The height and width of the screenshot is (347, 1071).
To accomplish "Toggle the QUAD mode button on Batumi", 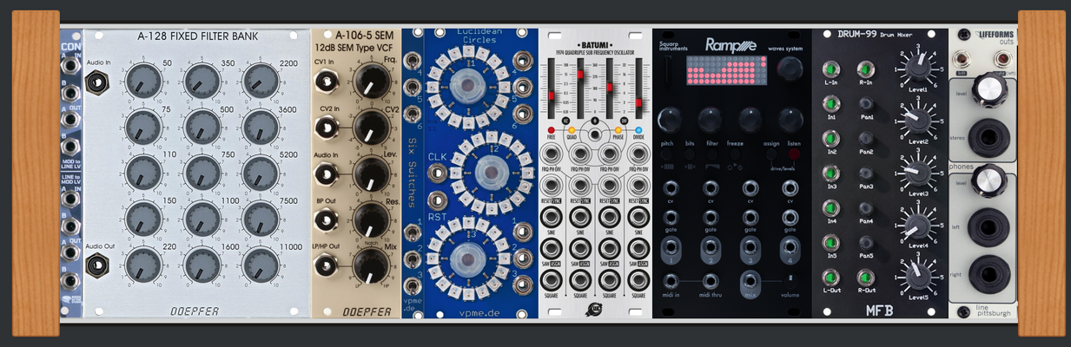I will pos(572,131).
